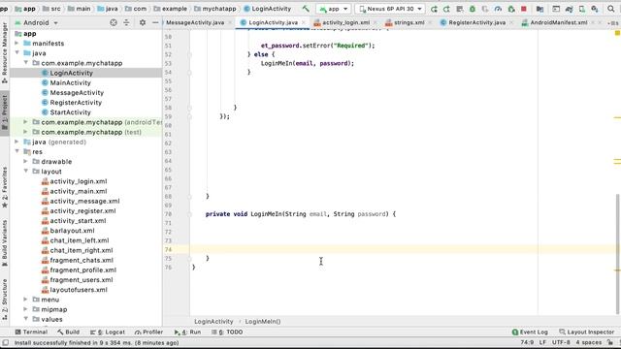
Task: Click the Sync Project with Gradle Files icon
Action: 569,9
